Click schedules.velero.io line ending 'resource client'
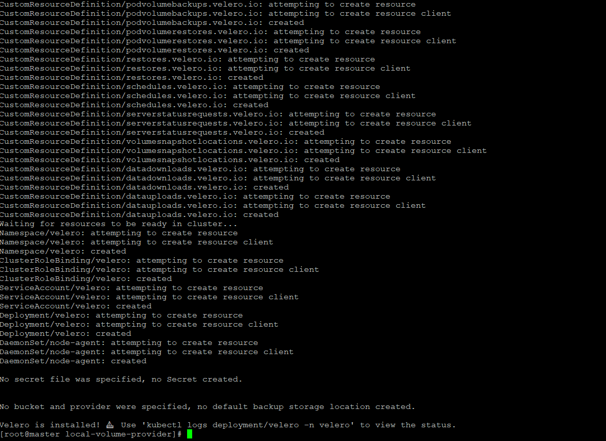This screenshot has height=441, width=606. pyautogui.click(x=208, y=96)
